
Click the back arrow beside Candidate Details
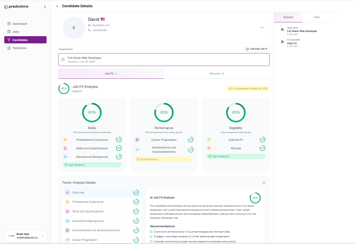[57, 6]
